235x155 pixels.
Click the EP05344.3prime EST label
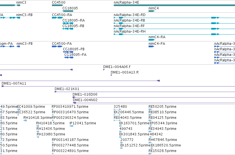[x=163, y=123]
